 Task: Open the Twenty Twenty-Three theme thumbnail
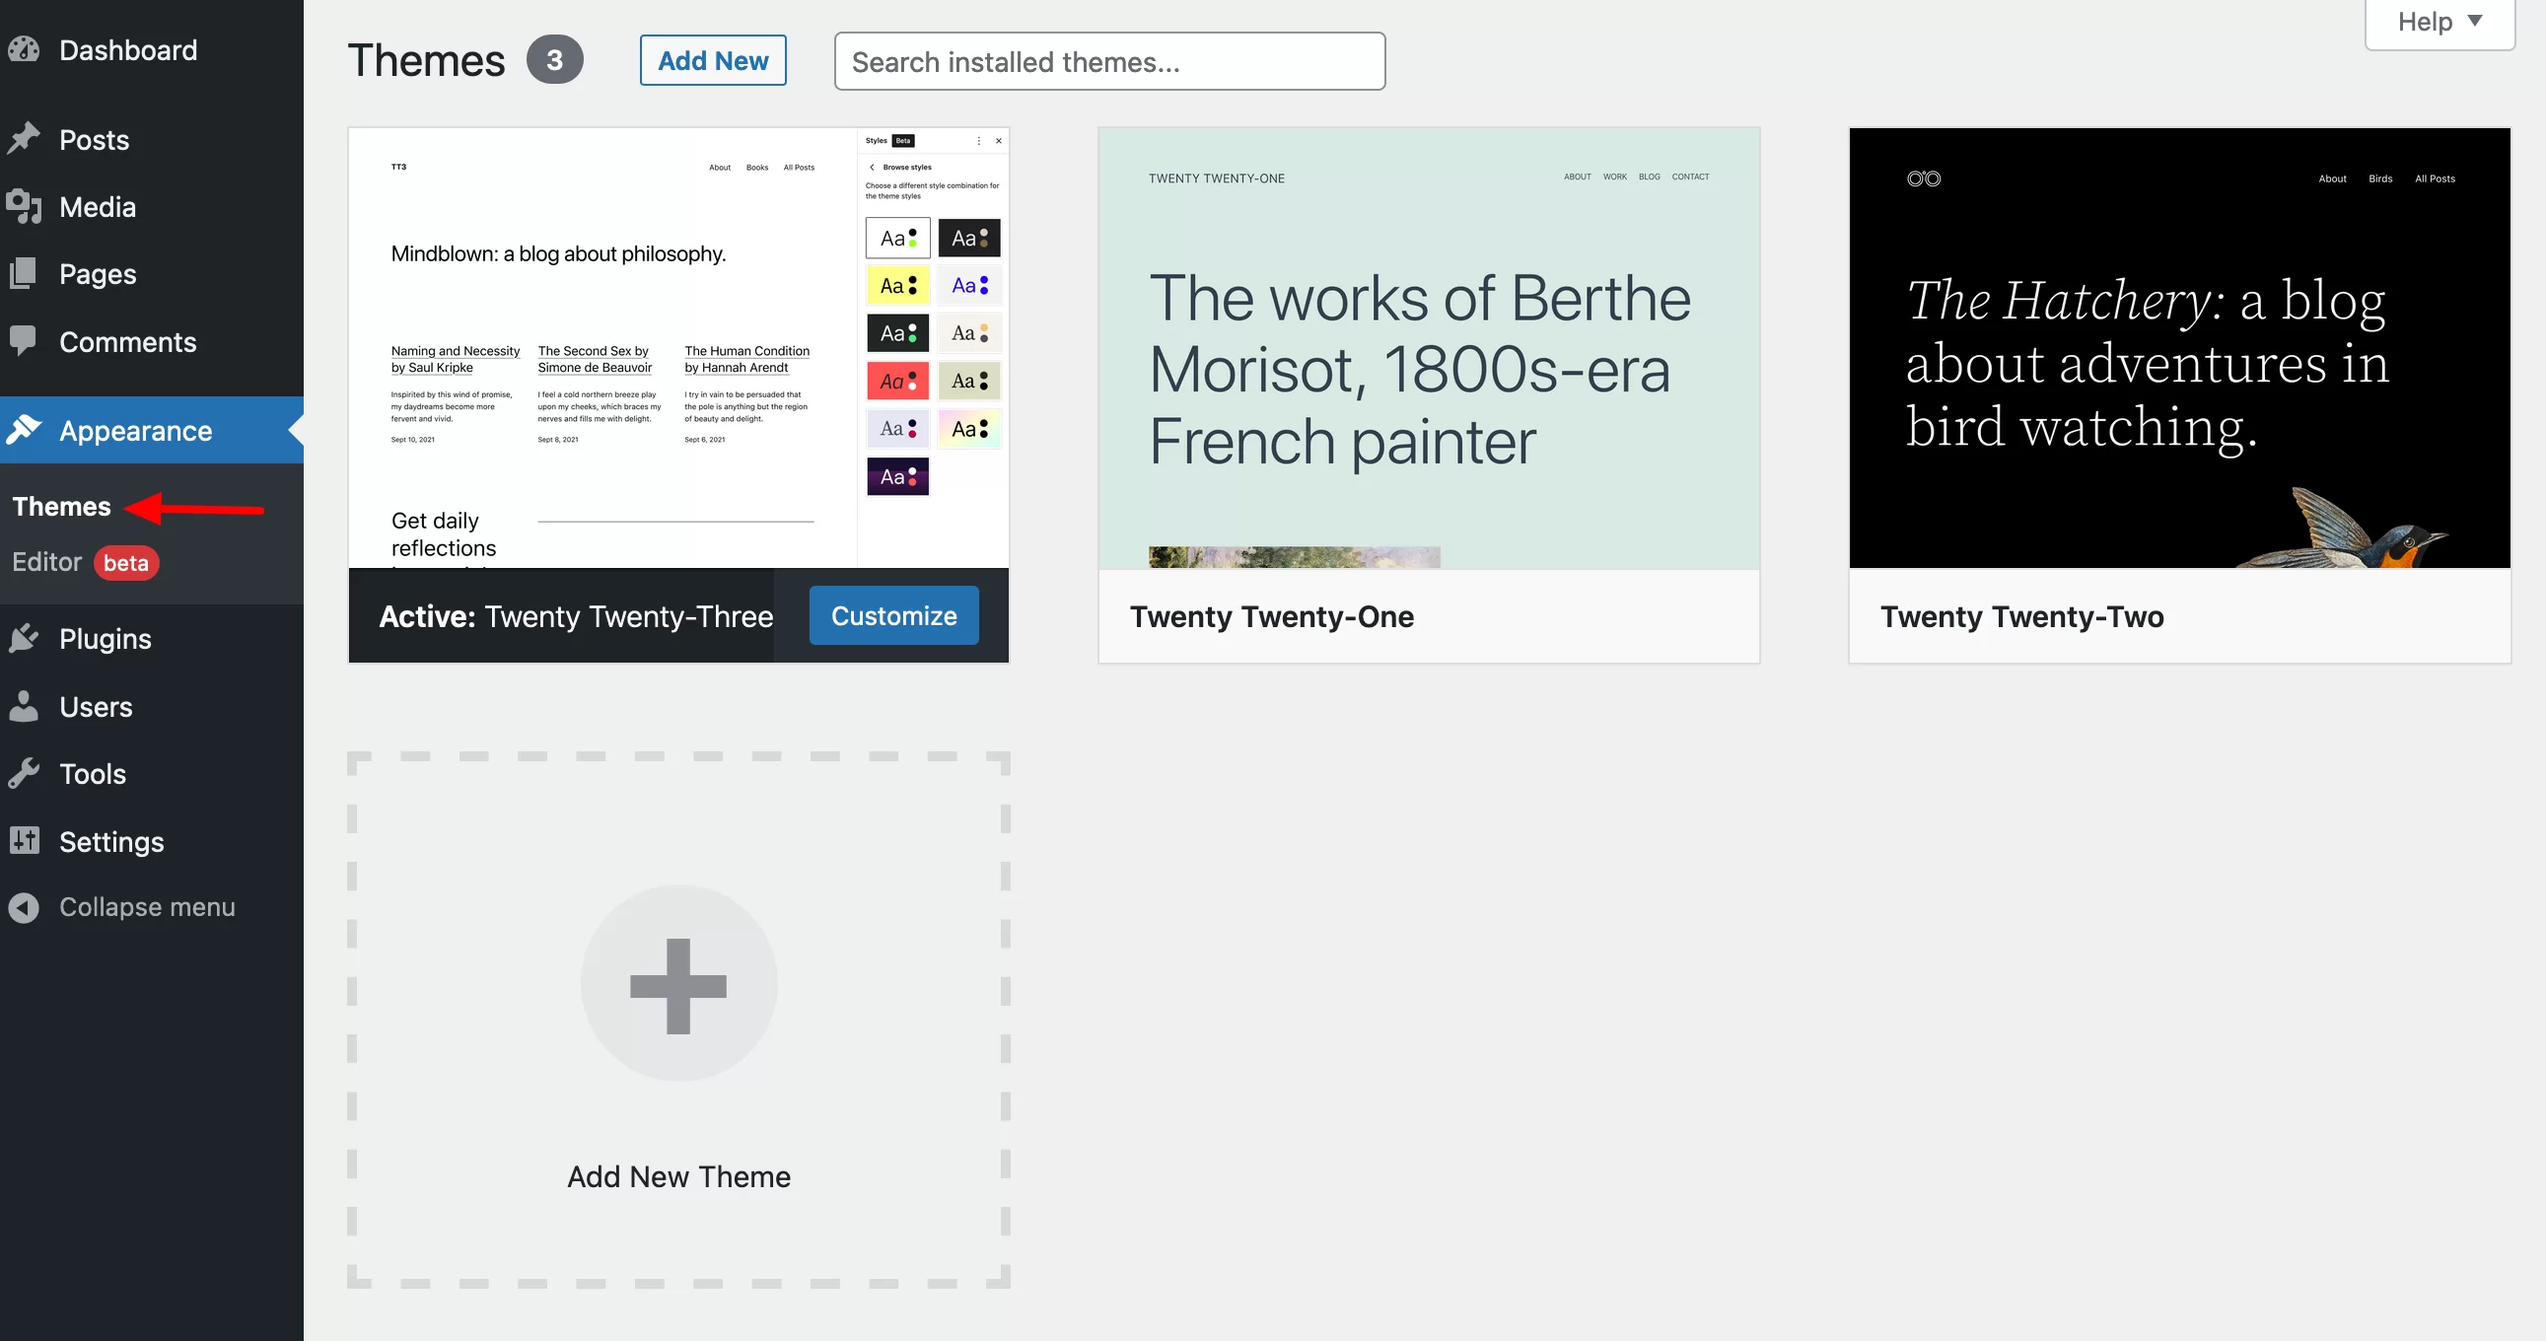tap(678, 348)
